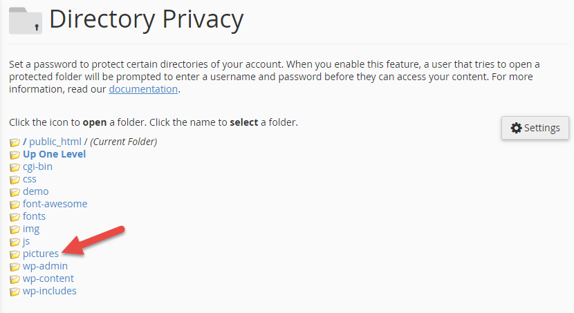Click the Settings gear button
This screenshot has height=313, width=574.
click(x=535, y=128)
